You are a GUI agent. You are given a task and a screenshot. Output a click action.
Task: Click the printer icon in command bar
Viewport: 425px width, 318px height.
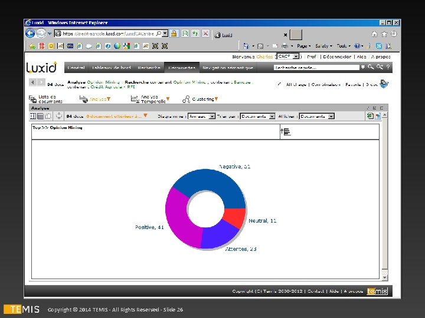point(285,46)
